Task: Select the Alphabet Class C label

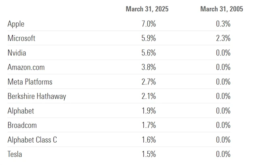Action: tap(32, 140)
